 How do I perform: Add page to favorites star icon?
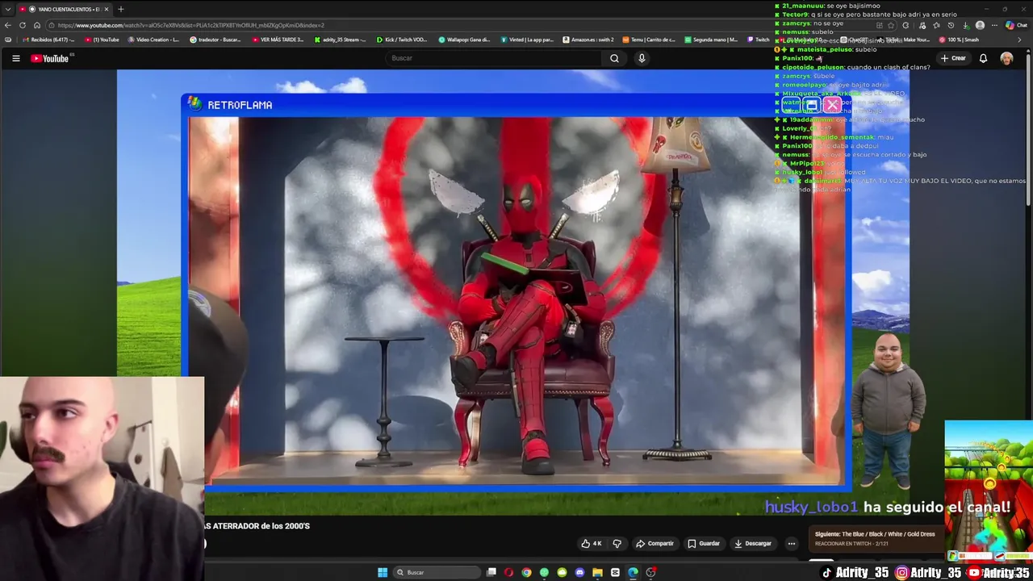pyautogui.click(x=891, y=25)
